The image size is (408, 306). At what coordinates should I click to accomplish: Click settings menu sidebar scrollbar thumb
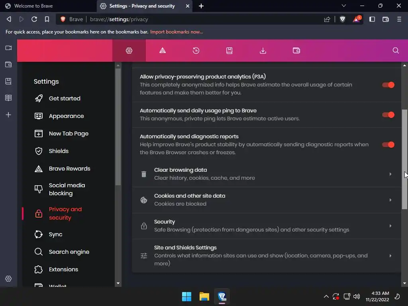118,127
